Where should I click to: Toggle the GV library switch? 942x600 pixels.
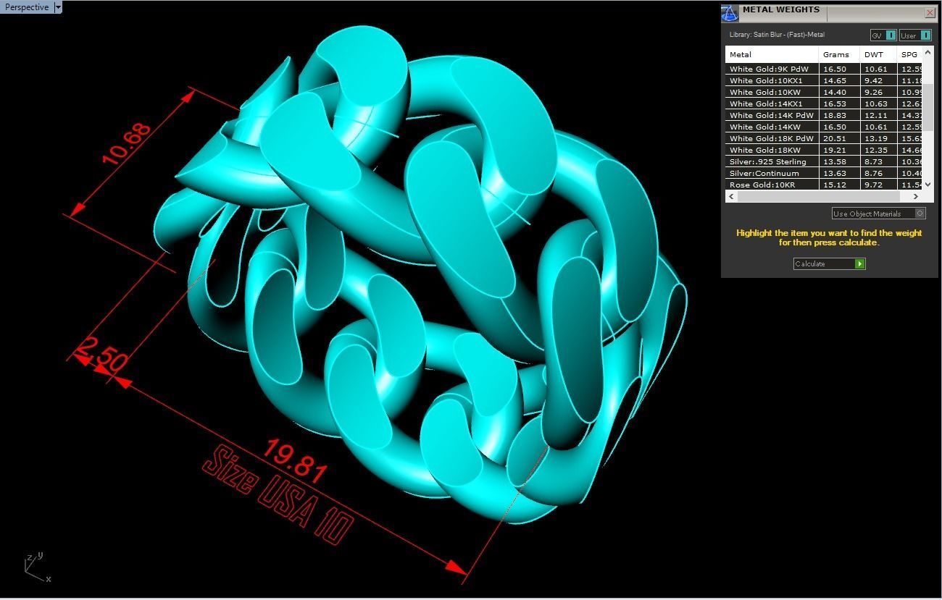(x=883, y=35)
